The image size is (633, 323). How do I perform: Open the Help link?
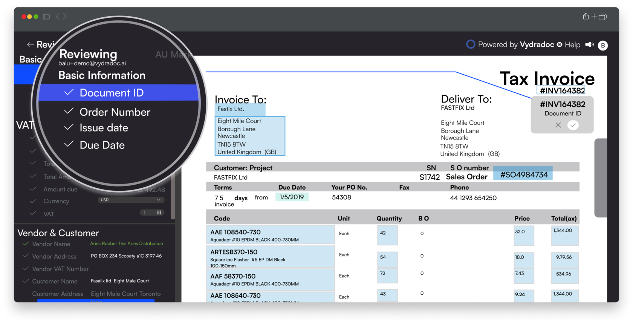click(x=572, y=45)
